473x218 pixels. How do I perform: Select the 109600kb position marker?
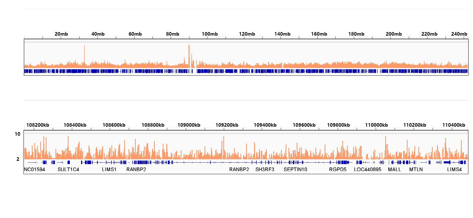point(304,125)
